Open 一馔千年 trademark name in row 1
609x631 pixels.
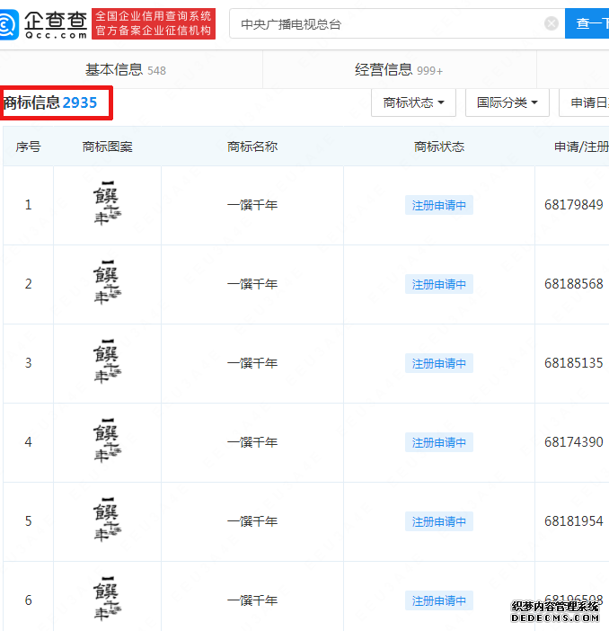(x=252, y=205)
